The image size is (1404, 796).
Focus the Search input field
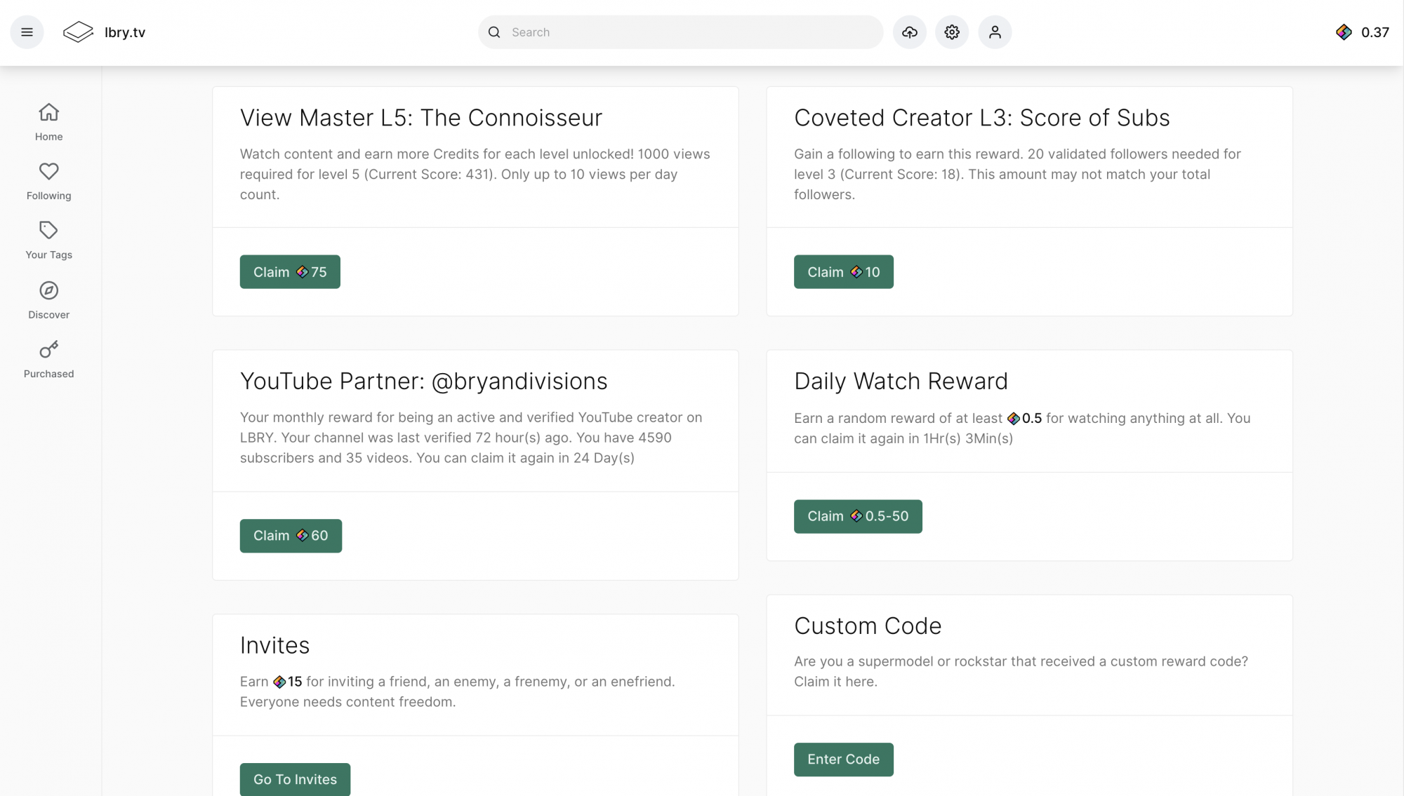691,32
